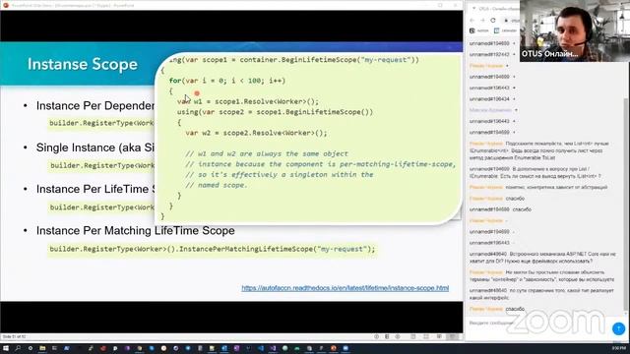
Task: Click the speaker webcam thumbnail
Action: click(x=575, y=30)
